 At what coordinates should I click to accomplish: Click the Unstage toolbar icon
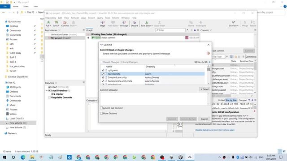(x=124, y=22)
